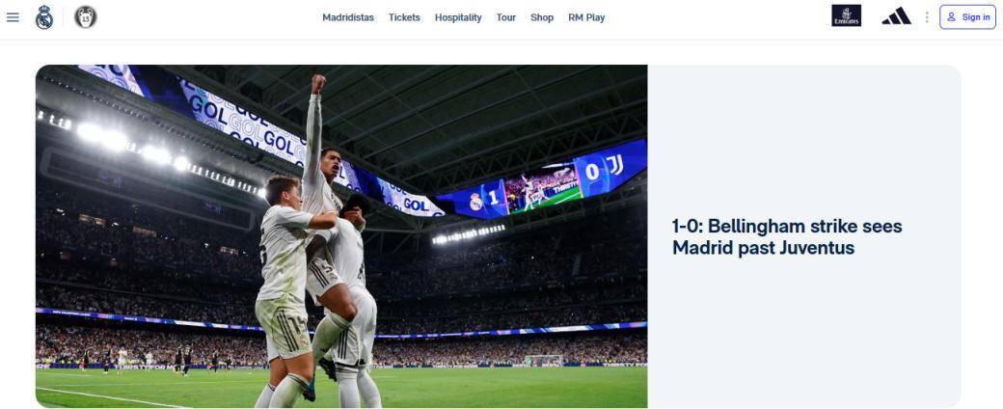This screenshot has height=409, width=1003.
Task: Click the gray card area around the headline
Action: coord(804,236)
